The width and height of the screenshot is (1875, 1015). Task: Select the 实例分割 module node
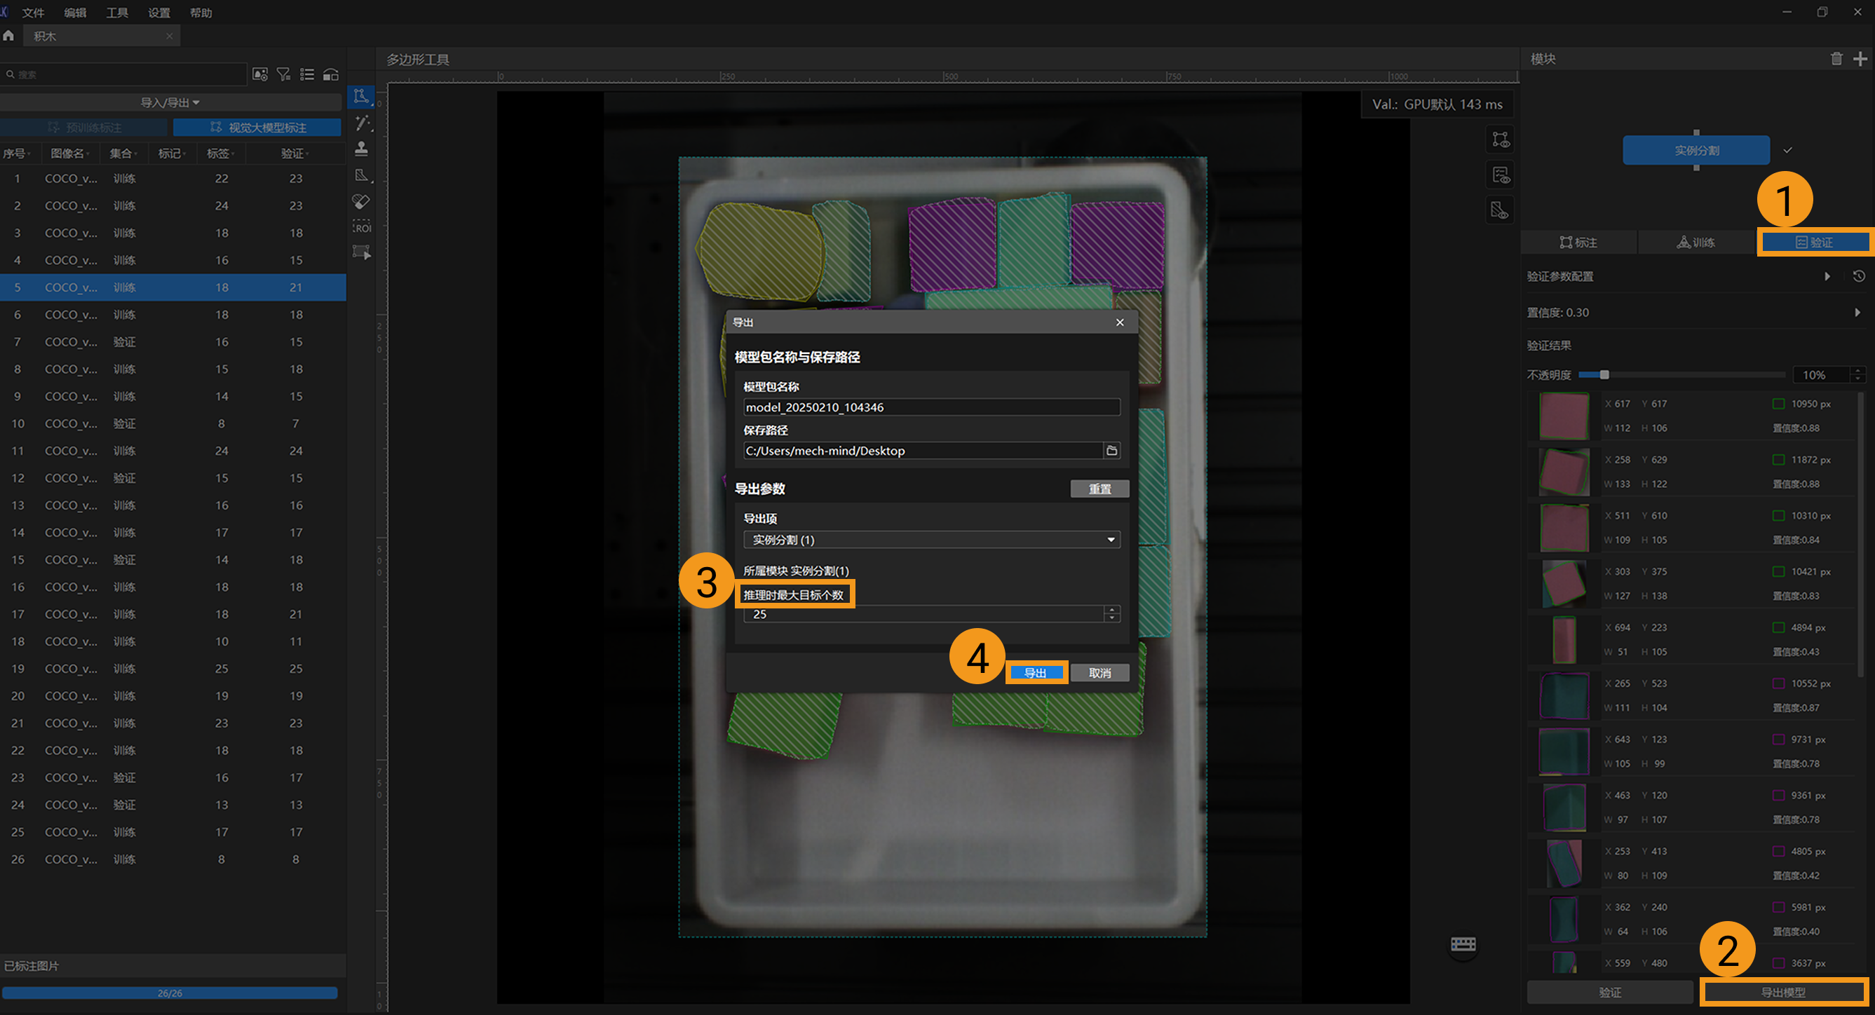(1696, 150)
